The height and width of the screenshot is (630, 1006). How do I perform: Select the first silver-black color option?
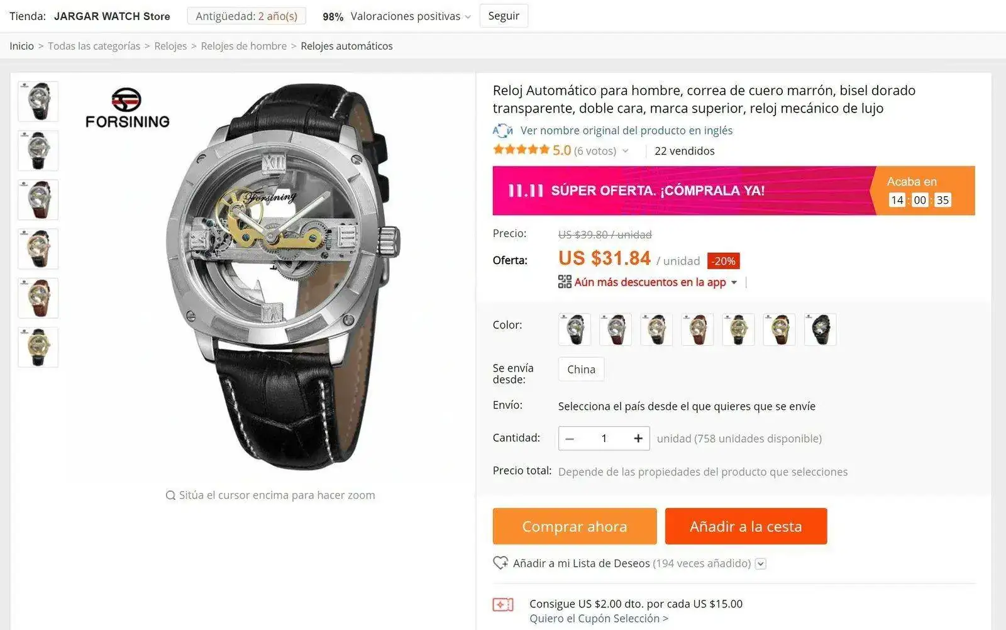click(x=575, y=329)
